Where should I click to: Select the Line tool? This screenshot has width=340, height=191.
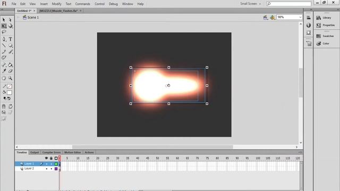[4, 46]
